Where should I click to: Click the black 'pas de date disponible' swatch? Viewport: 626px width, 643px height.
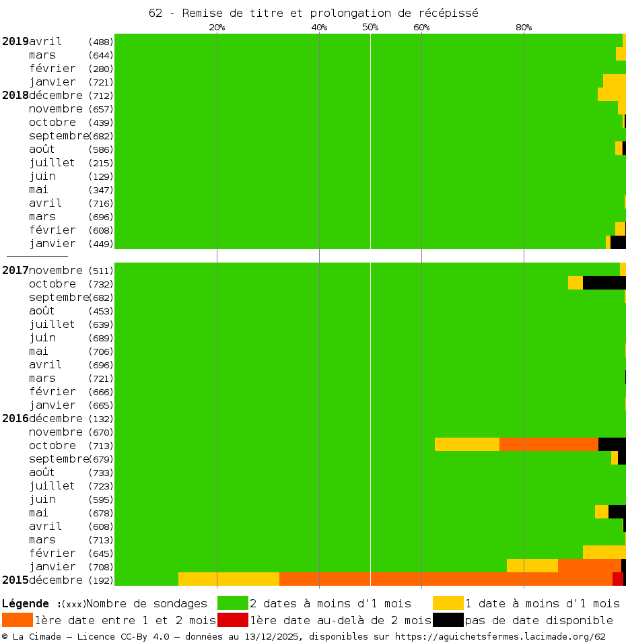(448, 620)
